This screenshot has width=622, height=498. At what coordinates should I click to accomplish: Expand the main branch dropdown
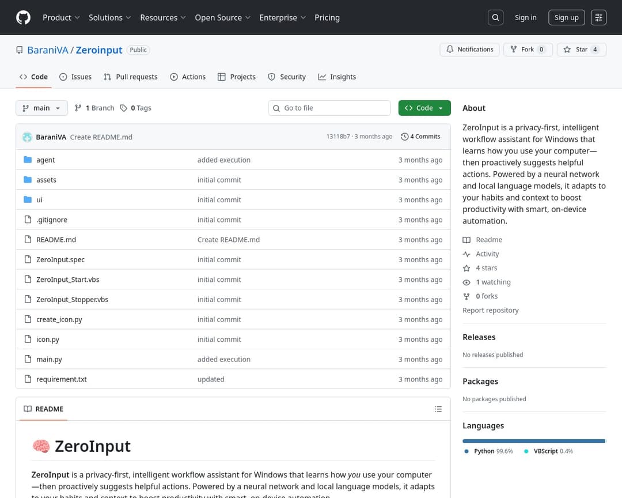point(41,108)
